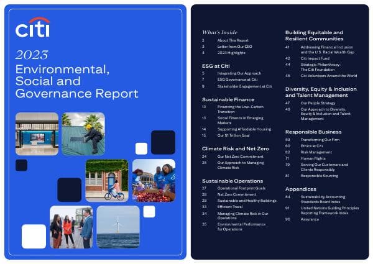
Task: Select the Diversity, Equity & Inclusion section heading
Action: [321, 92]
